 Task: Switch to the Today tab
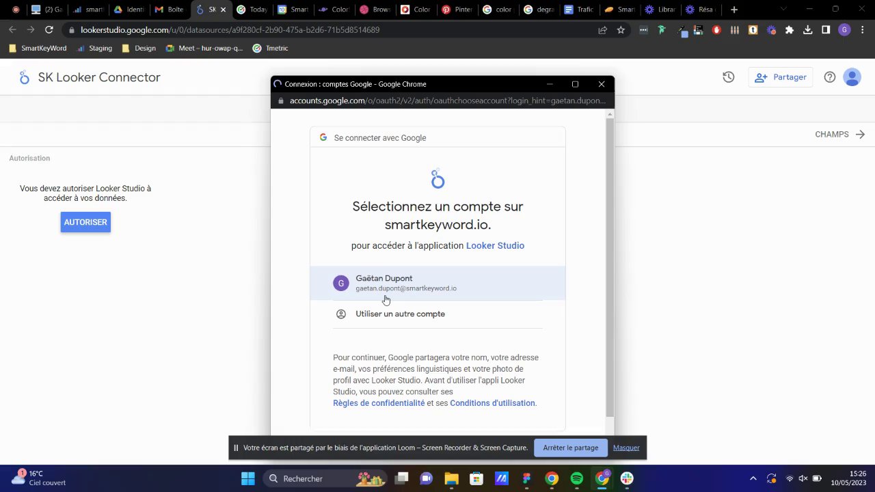(x=252, y=10)
